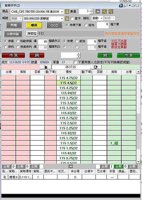
Task: Click the green 市賣 market sell button
Action: point(128,55)
